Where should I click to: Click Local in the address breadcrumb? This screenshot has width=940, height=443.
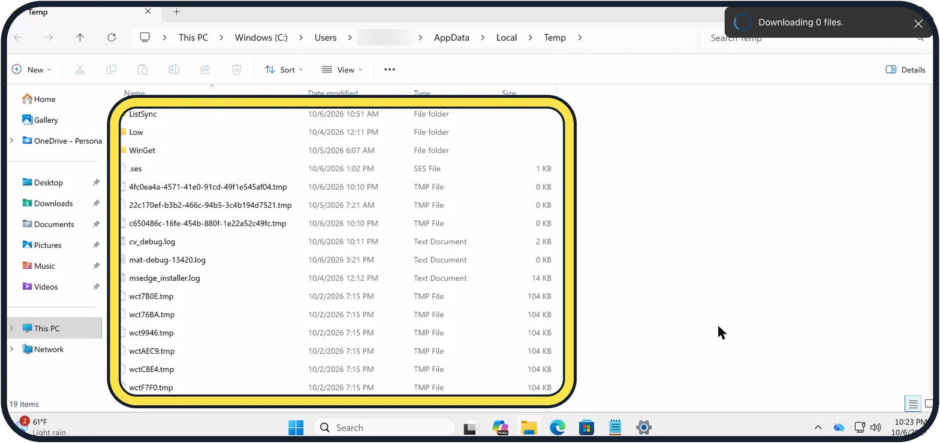coord(507,37)
